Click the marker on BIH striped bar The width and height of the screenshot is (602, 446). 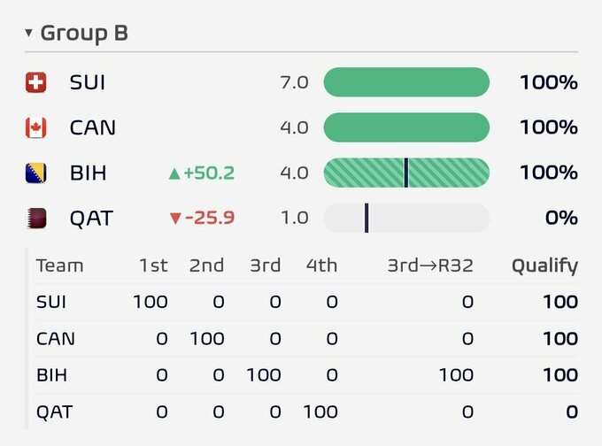406,173
